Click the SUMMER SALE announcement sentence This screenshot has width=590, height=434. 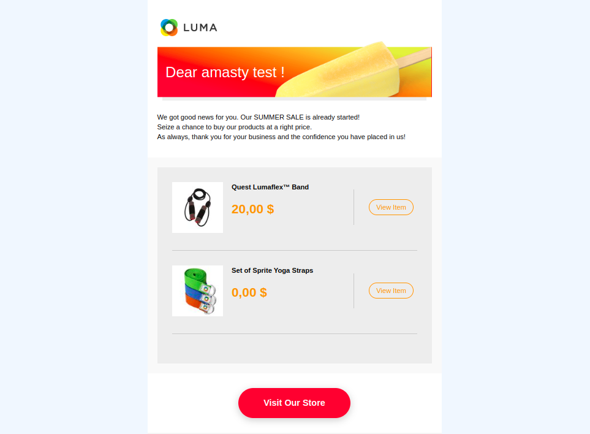coord(258,117)
